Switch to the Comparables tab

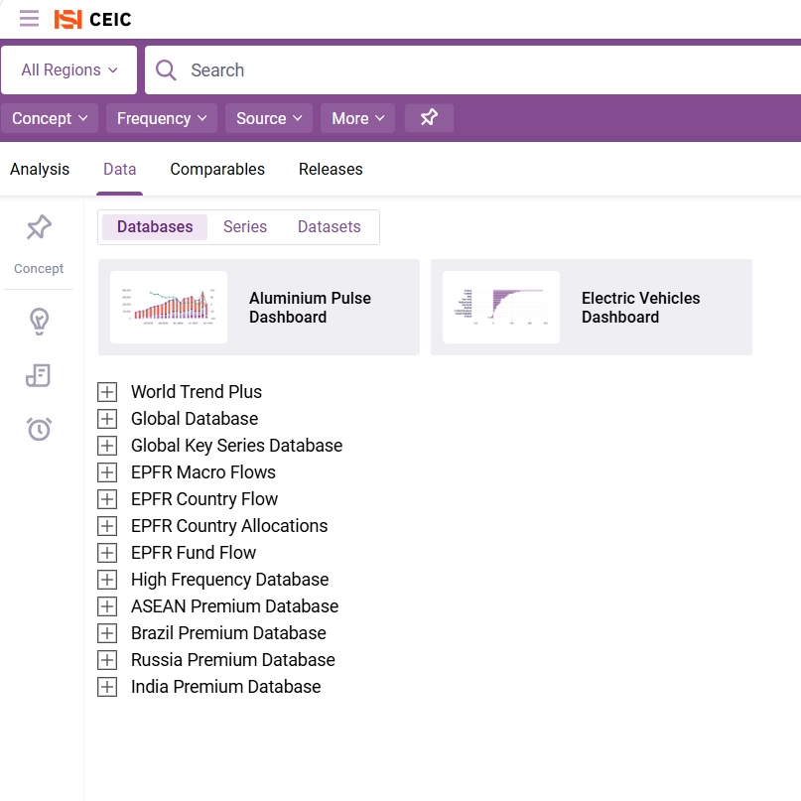(217, 169)
